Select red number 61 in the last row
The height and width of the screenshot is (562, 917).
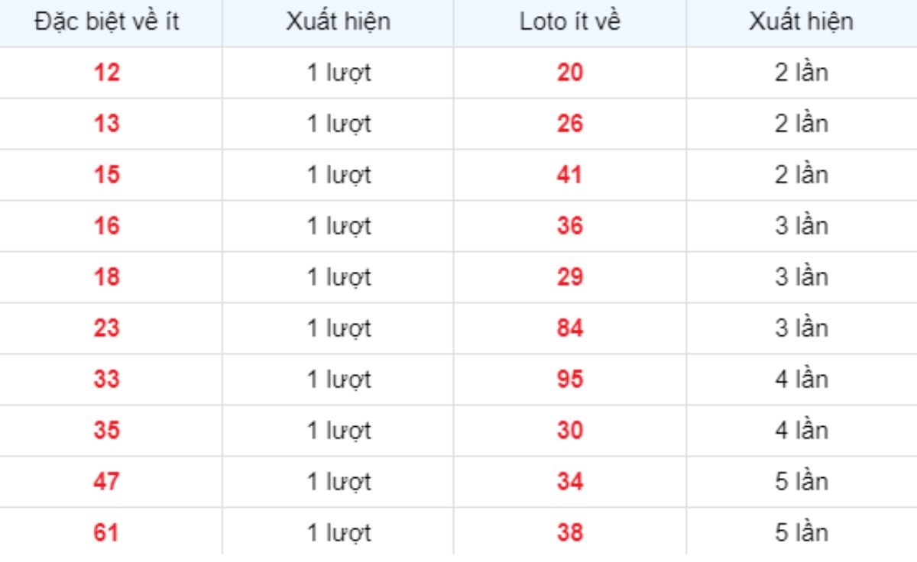(107, 533)
